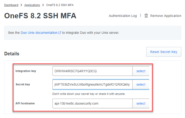Image resolution: width=185 pixels, height=118 pixels.
Task: Click the Details section heading
Action: click(12, 54)
